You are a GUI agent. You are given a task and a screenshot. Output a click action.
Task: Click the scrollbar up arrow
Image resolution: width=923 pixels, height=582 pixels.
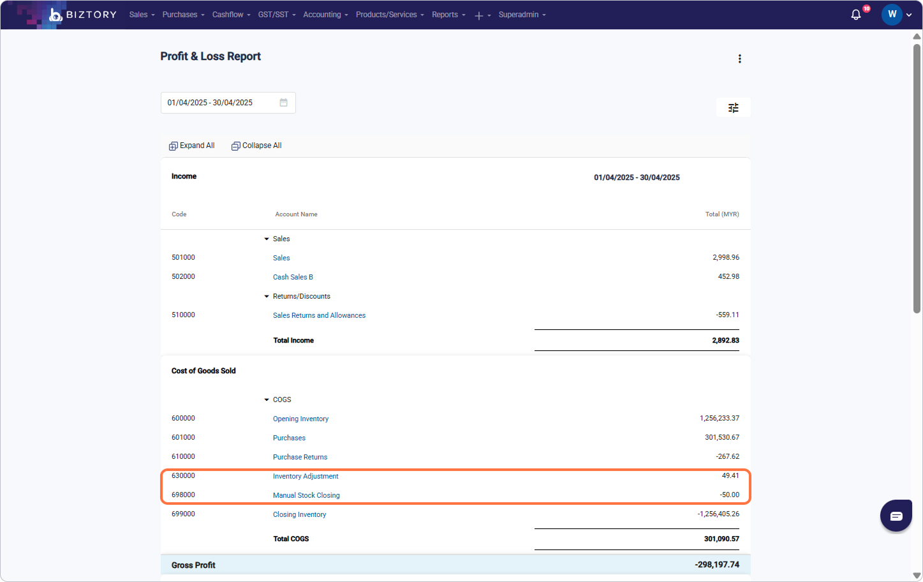(917, 36)
